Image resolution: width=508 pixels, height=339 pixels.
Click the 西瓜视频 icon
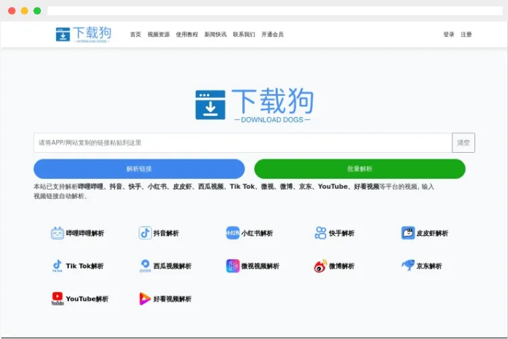pyautogui.click(x=145, y=266)
